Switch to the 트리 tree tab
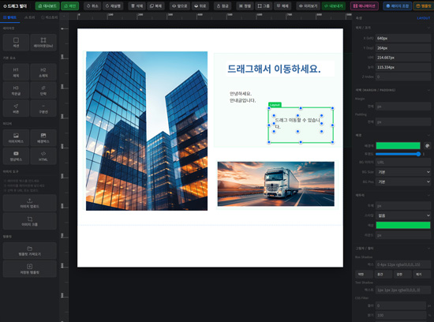434x322 pixels. (x=30, y=17)
